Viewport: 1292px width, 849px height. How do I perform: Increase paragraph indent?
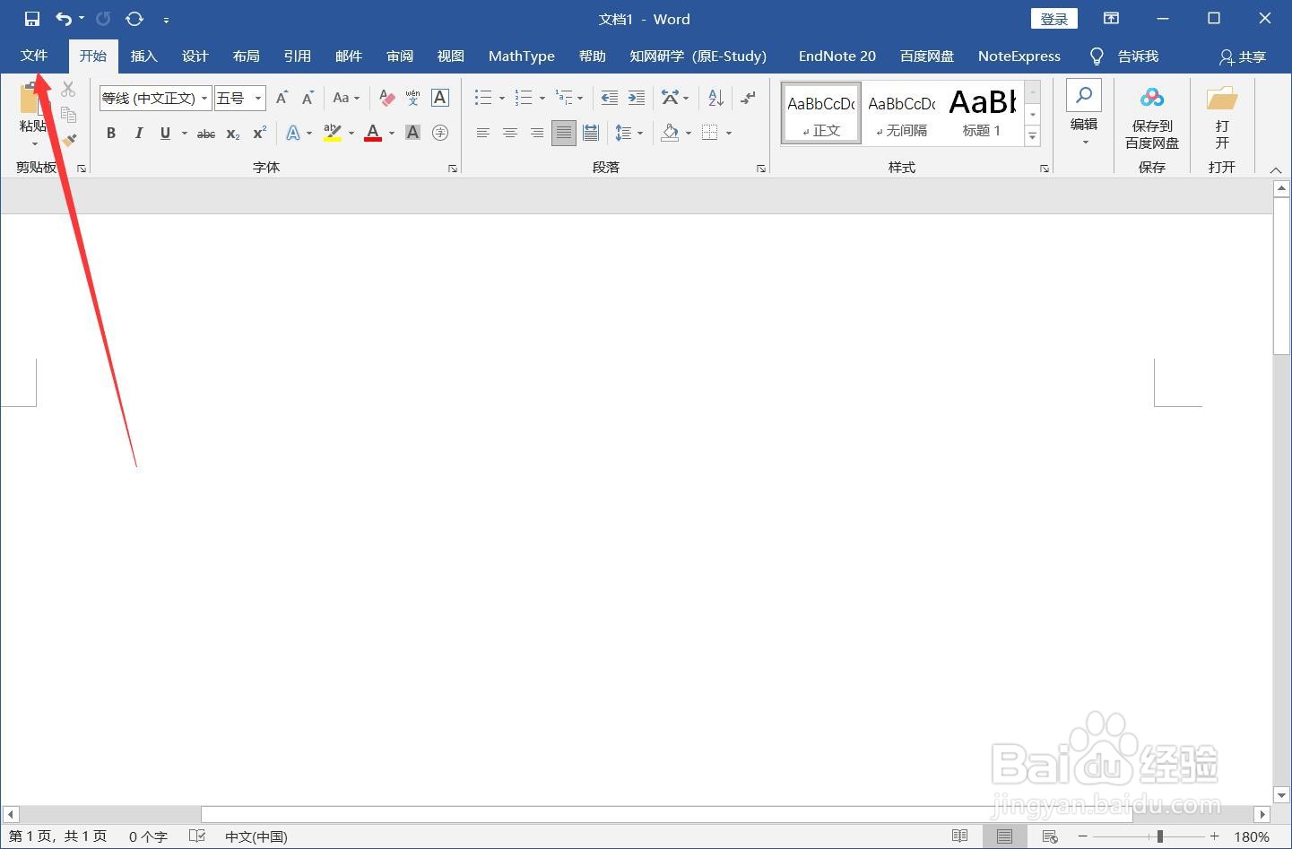637,98
